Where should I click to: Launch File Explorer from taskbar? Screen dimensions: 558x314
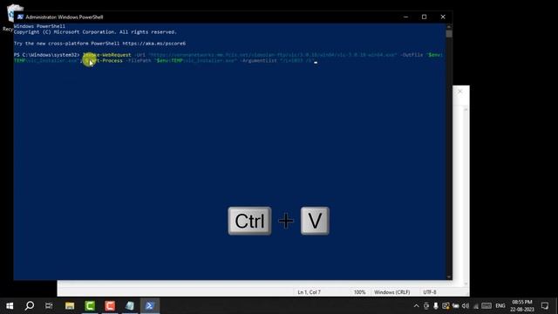(70, 306)
